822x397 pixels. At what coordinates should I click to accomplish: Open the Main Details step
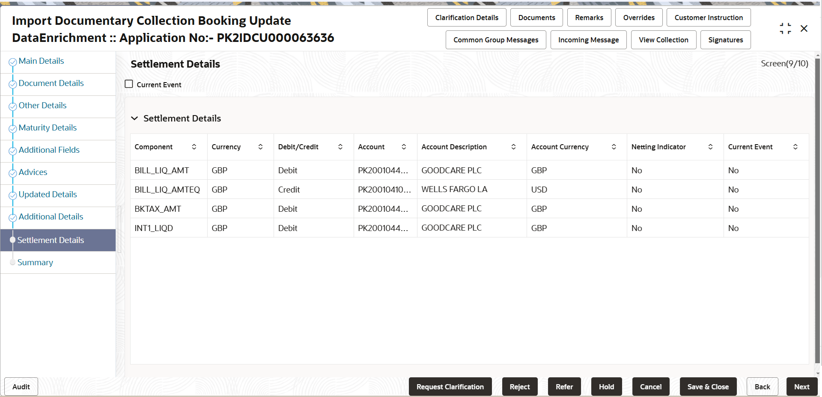tap(41, 61)
